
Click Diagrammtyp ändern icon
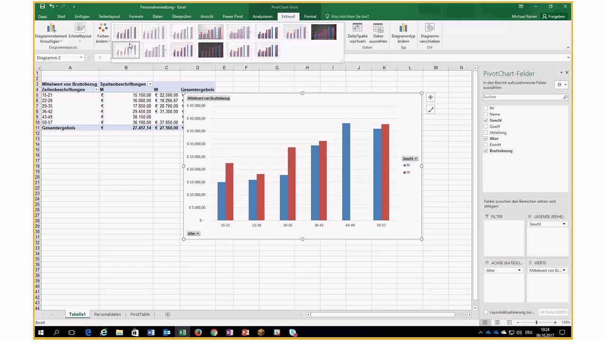point(403,28)
